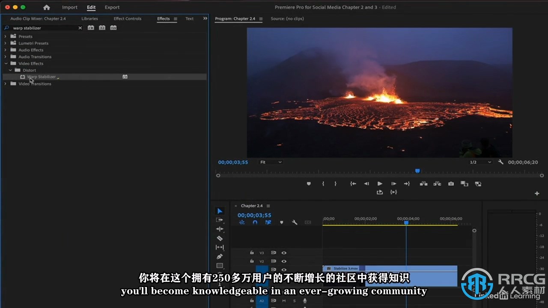The width and height of the screenshot is (548, 308).
Task: Click the Comparison View button
Action: click(x=464, y=184)
